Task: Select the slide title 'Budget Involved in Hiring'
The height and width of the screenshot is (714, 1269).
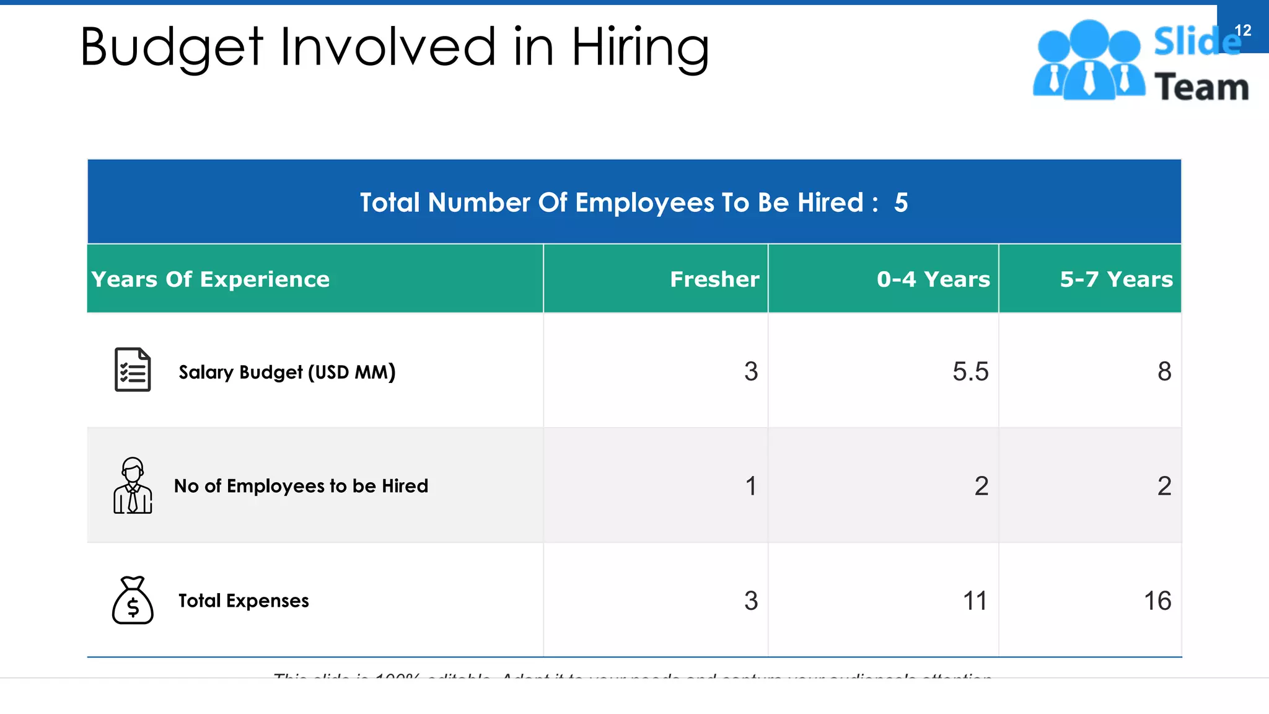Action: pos(395,48)
